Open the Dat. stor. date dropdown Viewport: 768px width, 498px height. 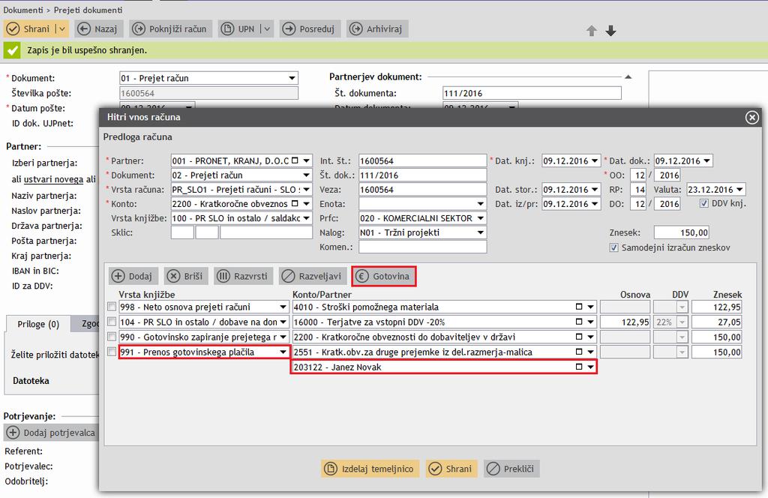click(x=595, y=190)
